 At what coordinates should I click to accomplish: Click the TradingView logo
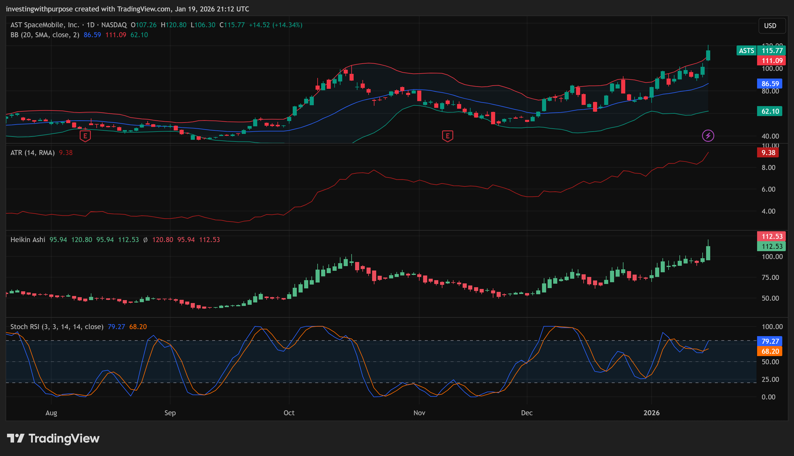coord(53,438)
